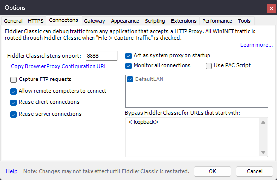Click the bypass list scroll down arrow
This screenshot has width=277, height=180.
pyautogui.click(x=263, y=152)
